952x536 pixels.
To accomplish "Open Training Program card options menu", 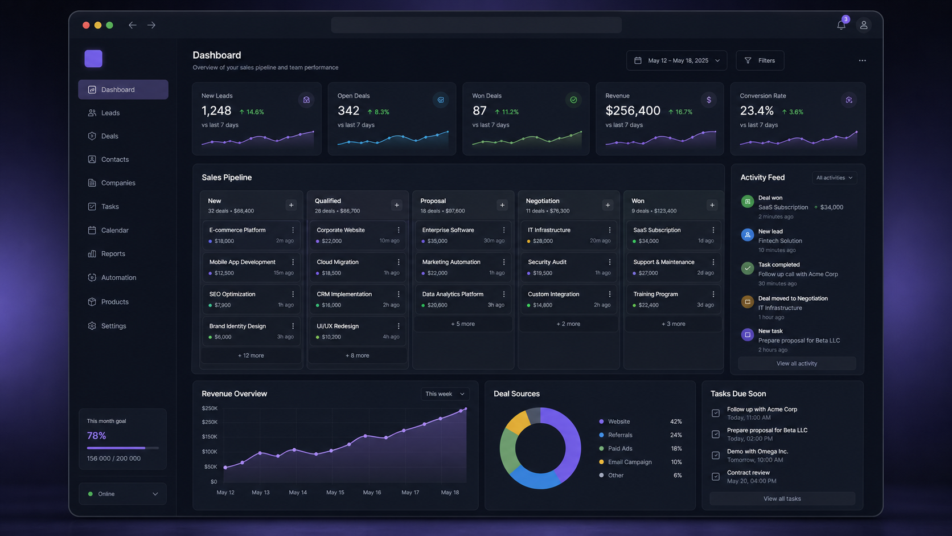I will [713, 294].
